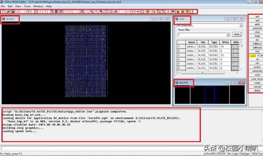
Task: Select row 3 in the component list
Action: pos(208,55)
